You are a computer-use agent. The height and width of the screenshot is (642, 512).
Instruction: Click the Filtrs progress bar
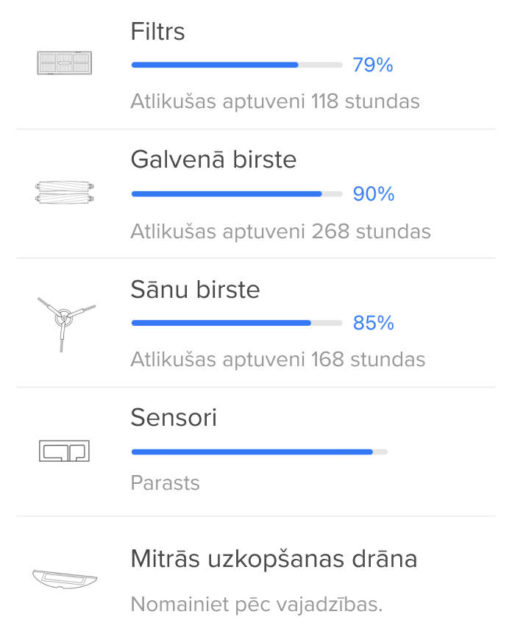coord(236,65)
